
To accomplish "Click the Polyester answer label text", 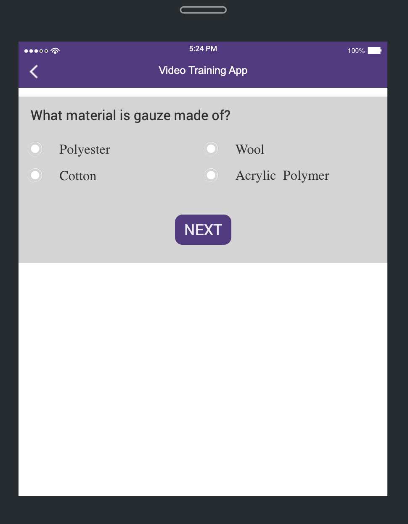I will [84, 149].
